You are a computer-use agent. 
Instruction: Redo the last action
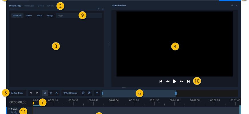click(37, 93)
